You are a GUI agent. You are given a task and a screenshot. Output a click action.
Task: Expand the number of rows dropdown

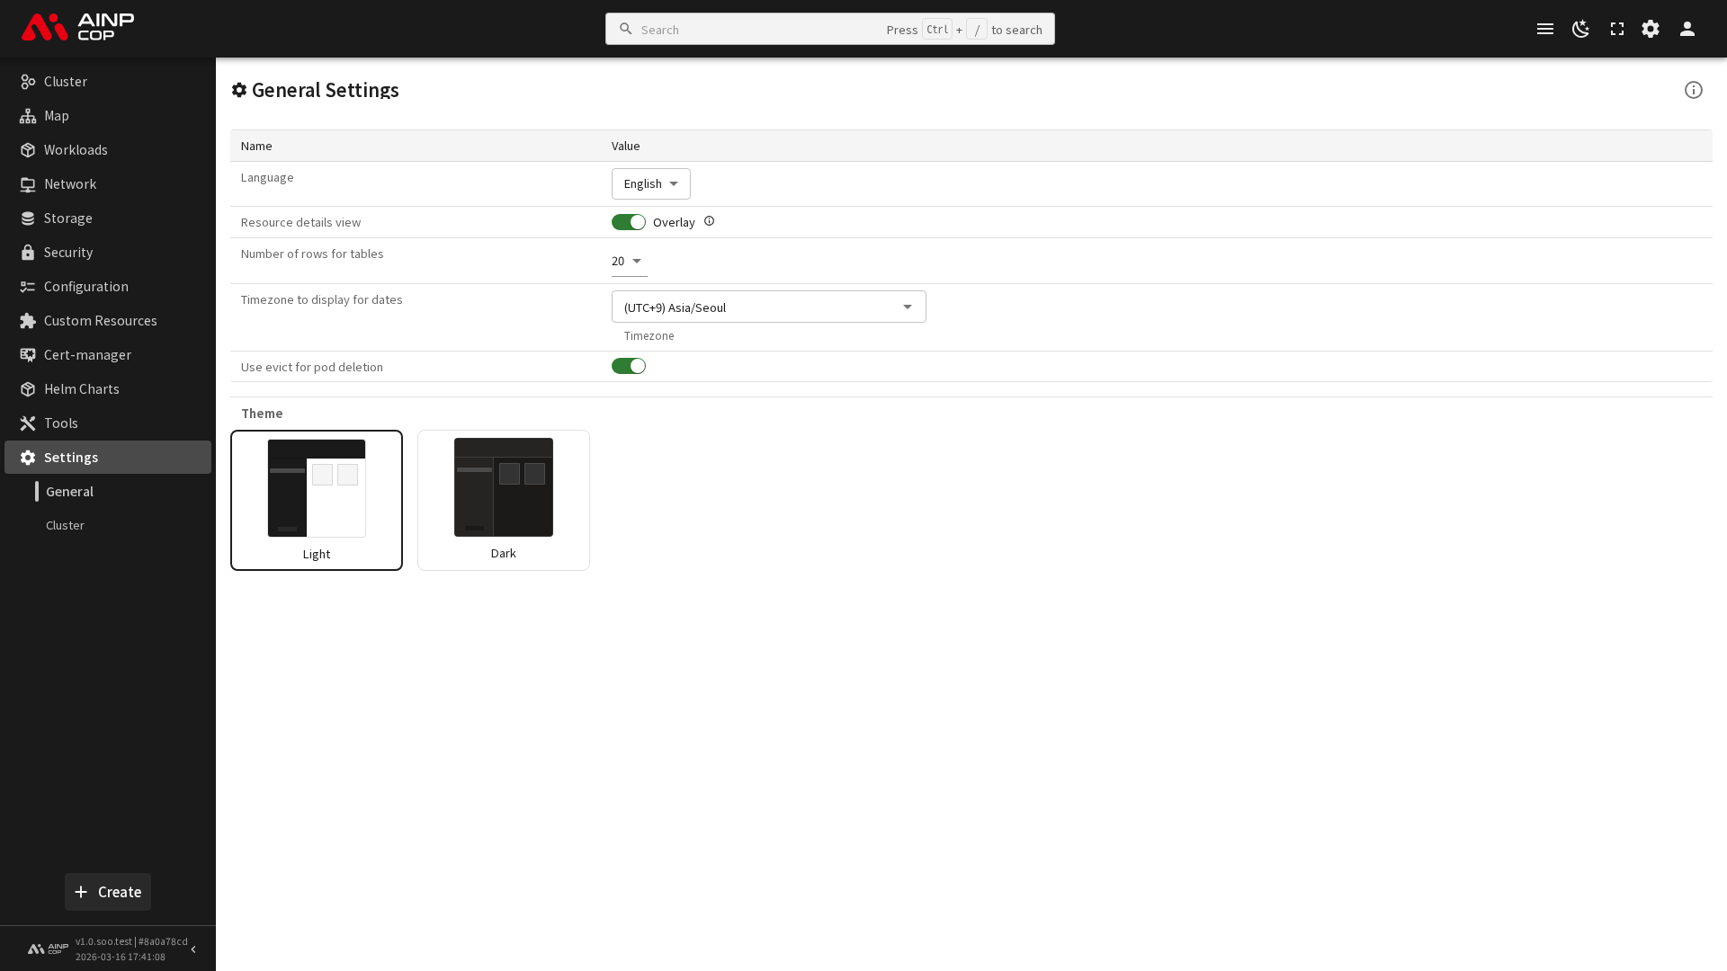pos(628,261)
